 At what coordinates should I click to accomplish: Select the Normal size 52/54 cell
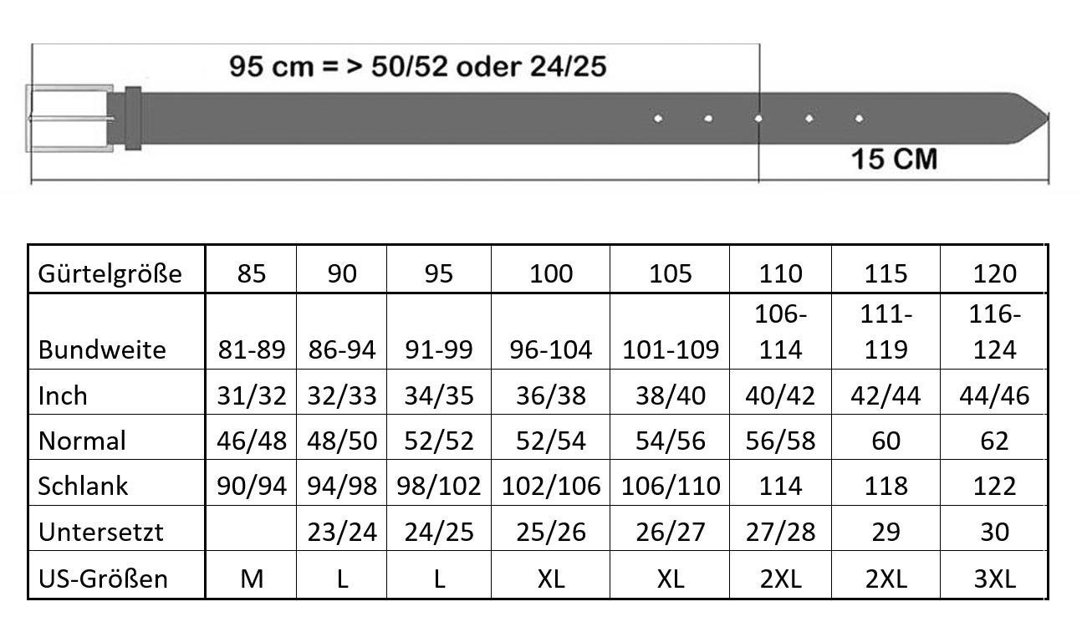(550, 440)
